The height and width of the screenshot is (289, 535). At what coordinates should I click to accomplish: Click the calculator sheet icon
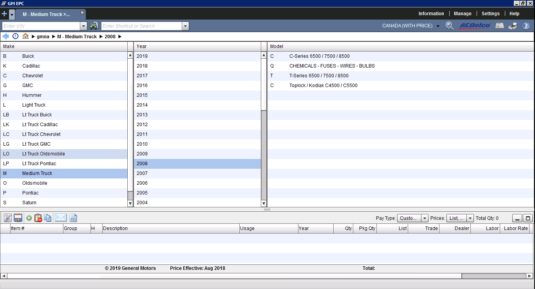point(73,218)
